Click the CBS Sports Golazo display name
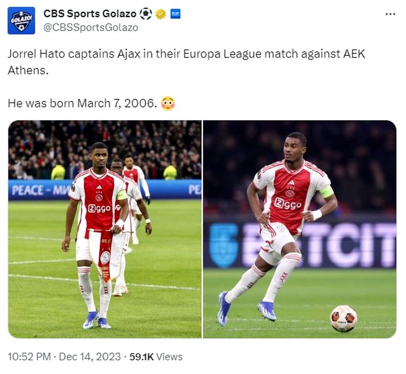The image size is (406, 374). click(89, 14)
